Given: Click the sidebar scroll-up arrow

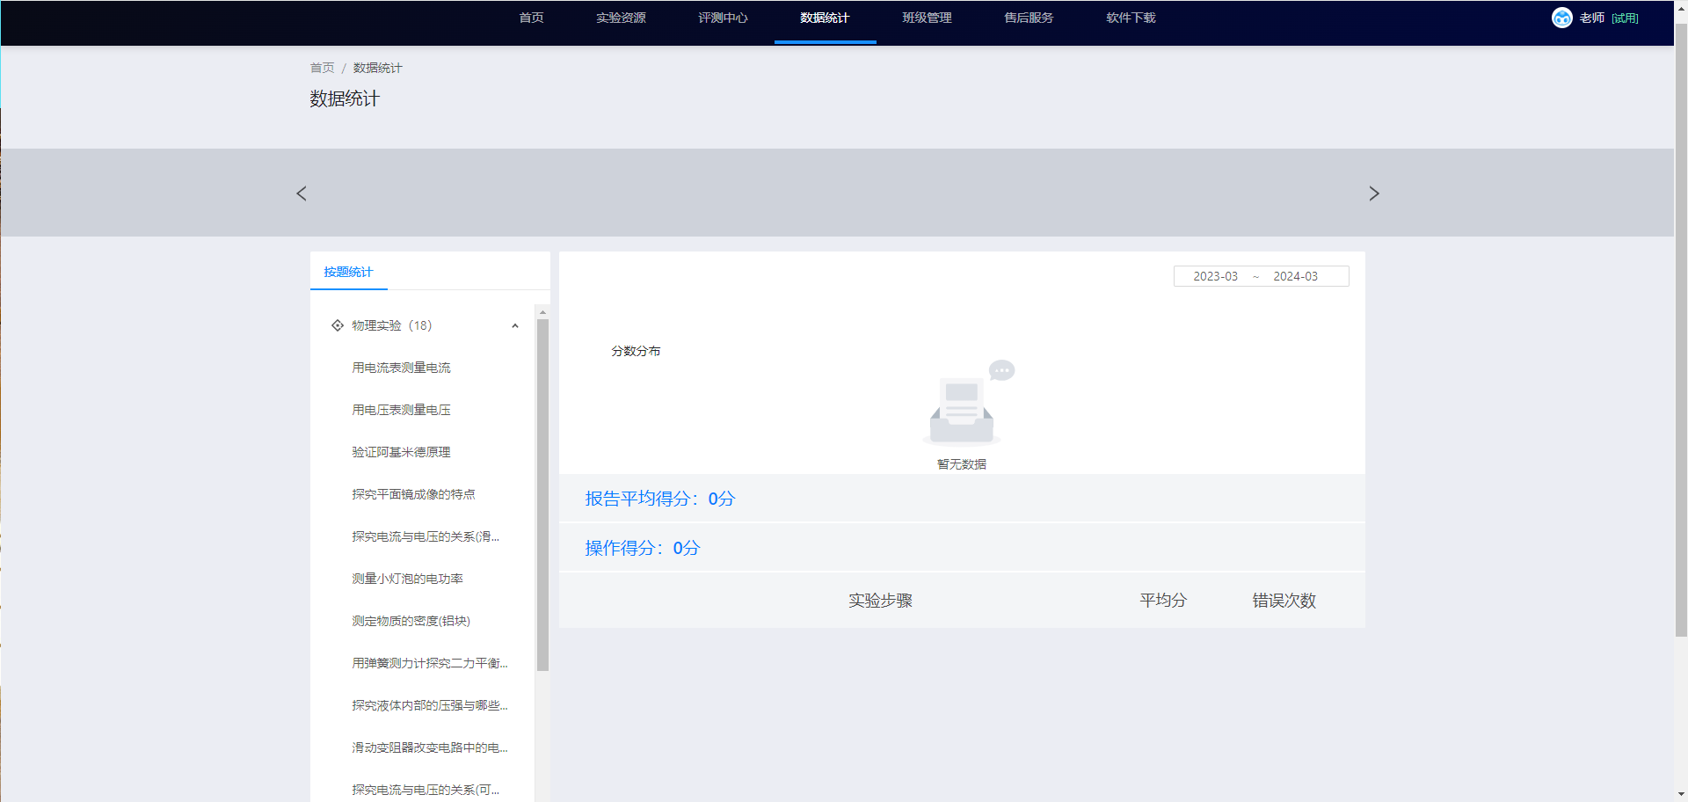Looking at the screenshot, I should 542,312.
